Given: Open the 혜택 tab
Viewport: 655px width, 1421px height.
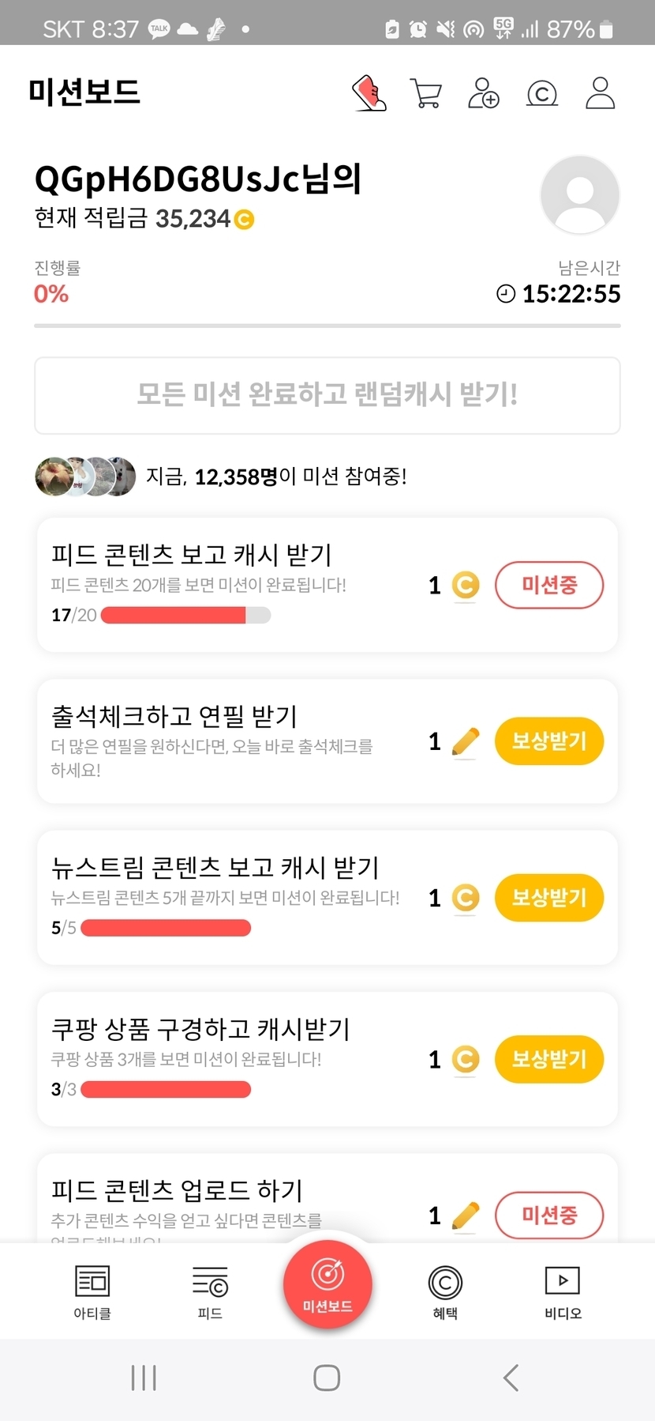Looking at the screenshot, I should (445, 1291).
